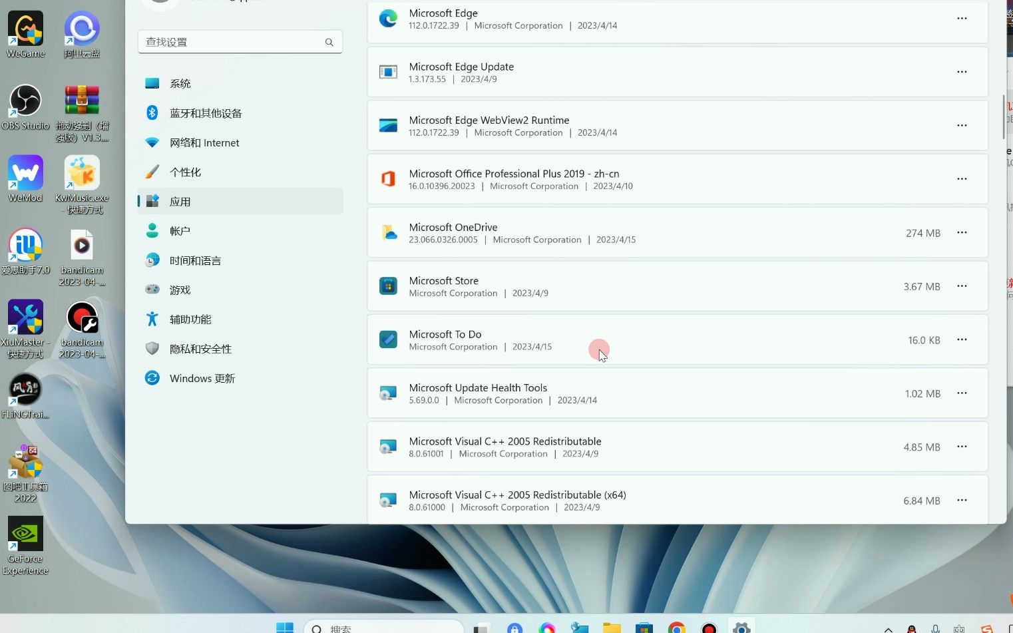Click the Edge WebView2 Runtime app icon
1013x633 pixels.
[x=388, y=125]
